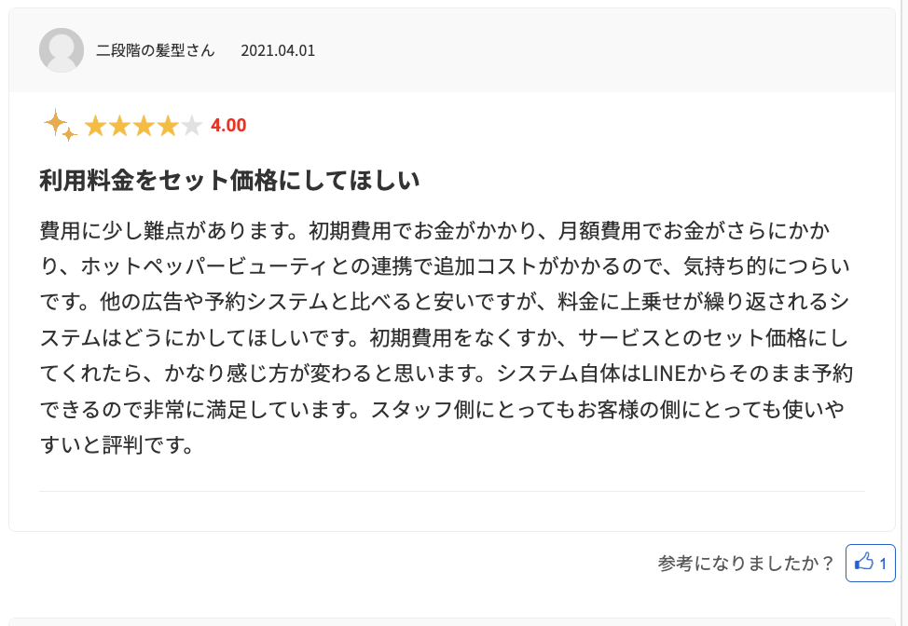Click the divider line below the review

coord(452,491)
